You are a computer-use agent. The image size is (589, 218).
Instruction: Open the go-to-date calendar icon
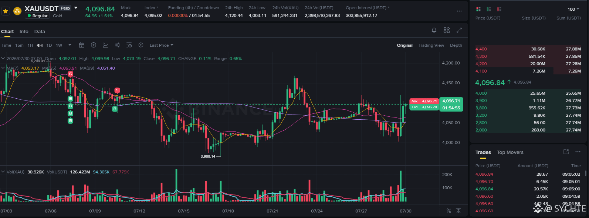tap(82, 45)
